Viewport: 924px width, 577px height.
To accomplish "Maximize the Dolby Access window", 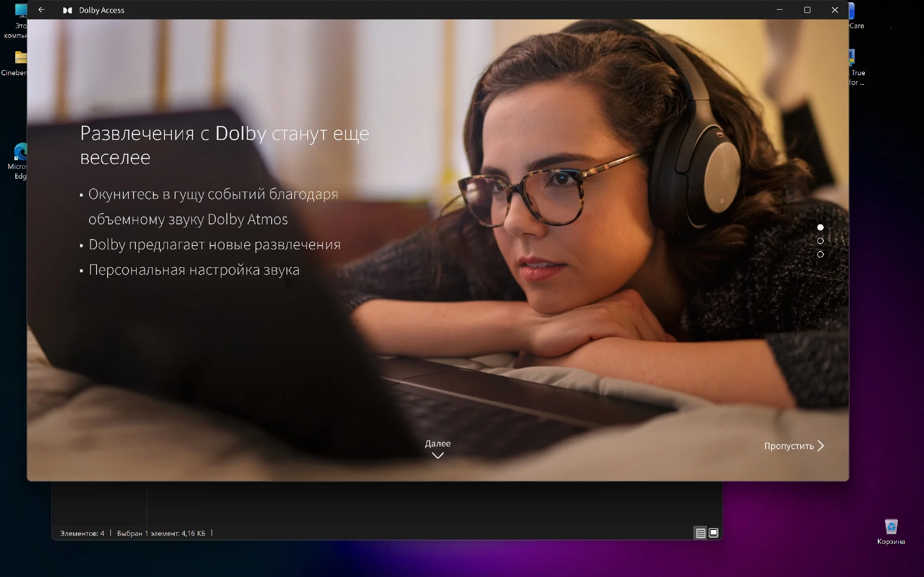I will pos(807,10).
